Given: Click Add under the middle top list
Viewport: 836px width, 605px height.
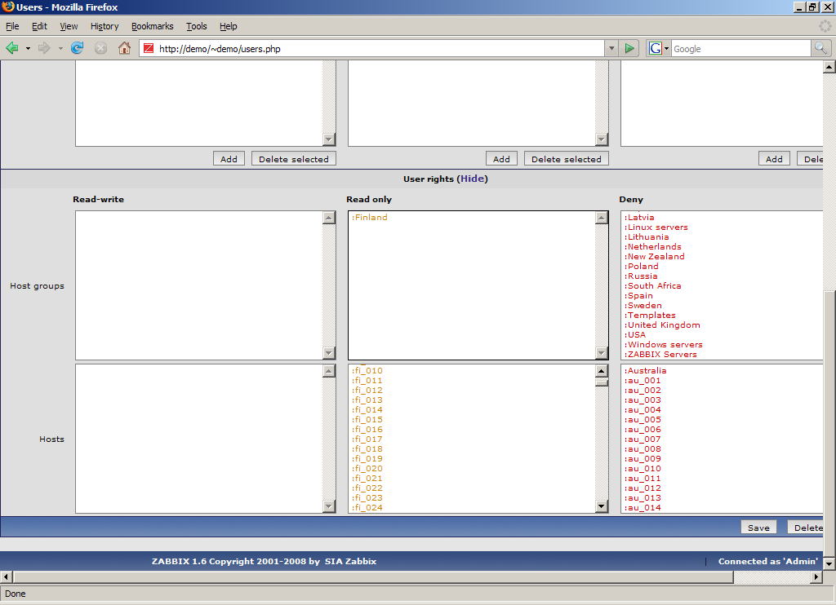Looking at the screenshot, I should (x=501, y=159).
